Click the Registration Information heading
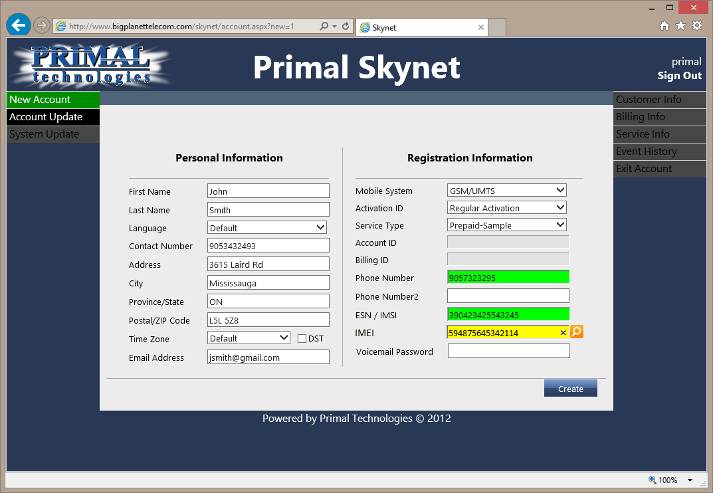 (x=470, y=158)
